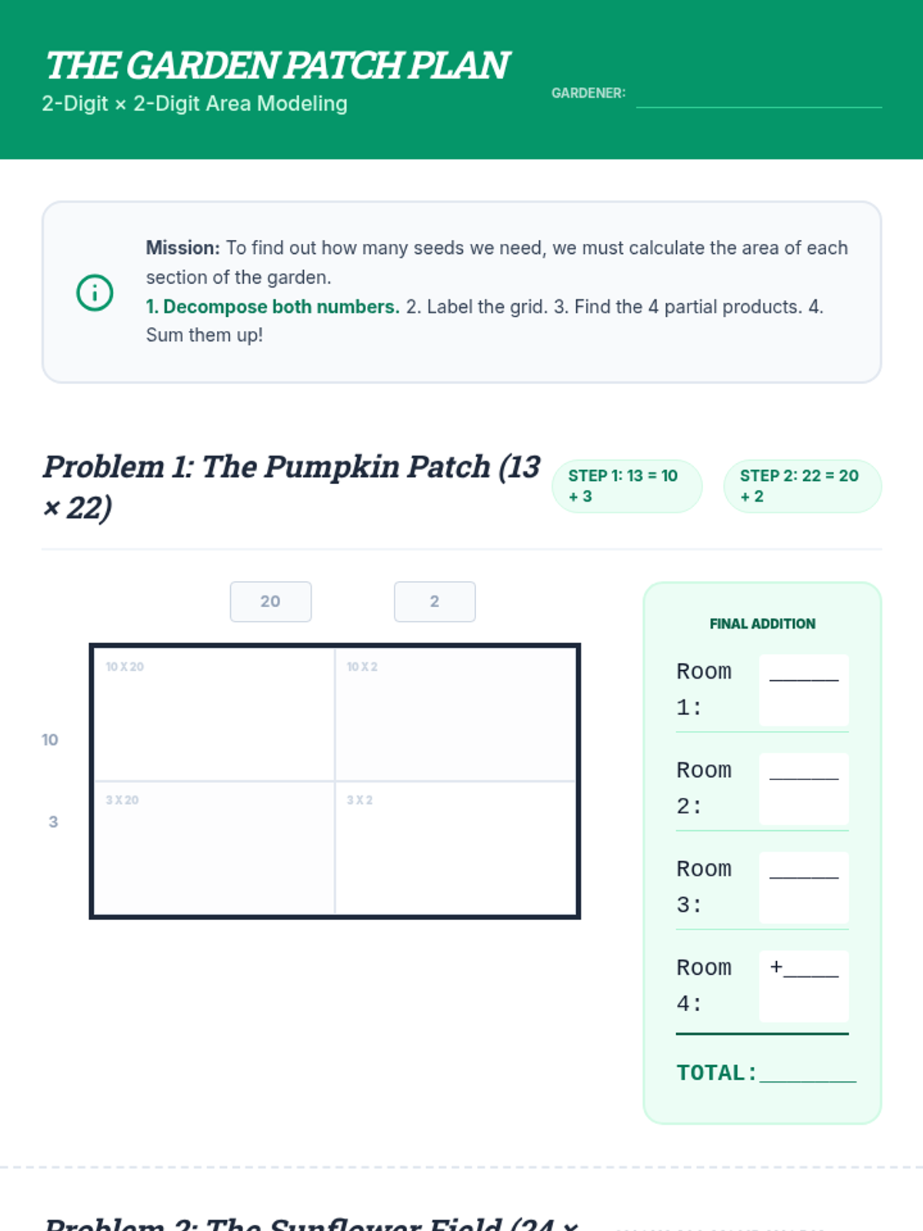Click the column label box showing 20
Viewport: 923px width, 1231px height.
click(271, 602)
